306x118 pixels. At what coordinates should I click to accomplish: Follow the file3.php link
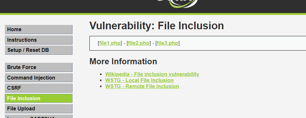(168, 43)
